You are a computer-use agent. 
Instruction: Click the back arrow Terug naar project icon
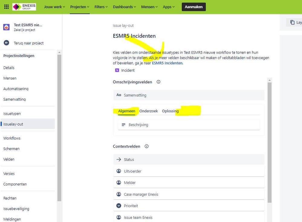point(6,43)
